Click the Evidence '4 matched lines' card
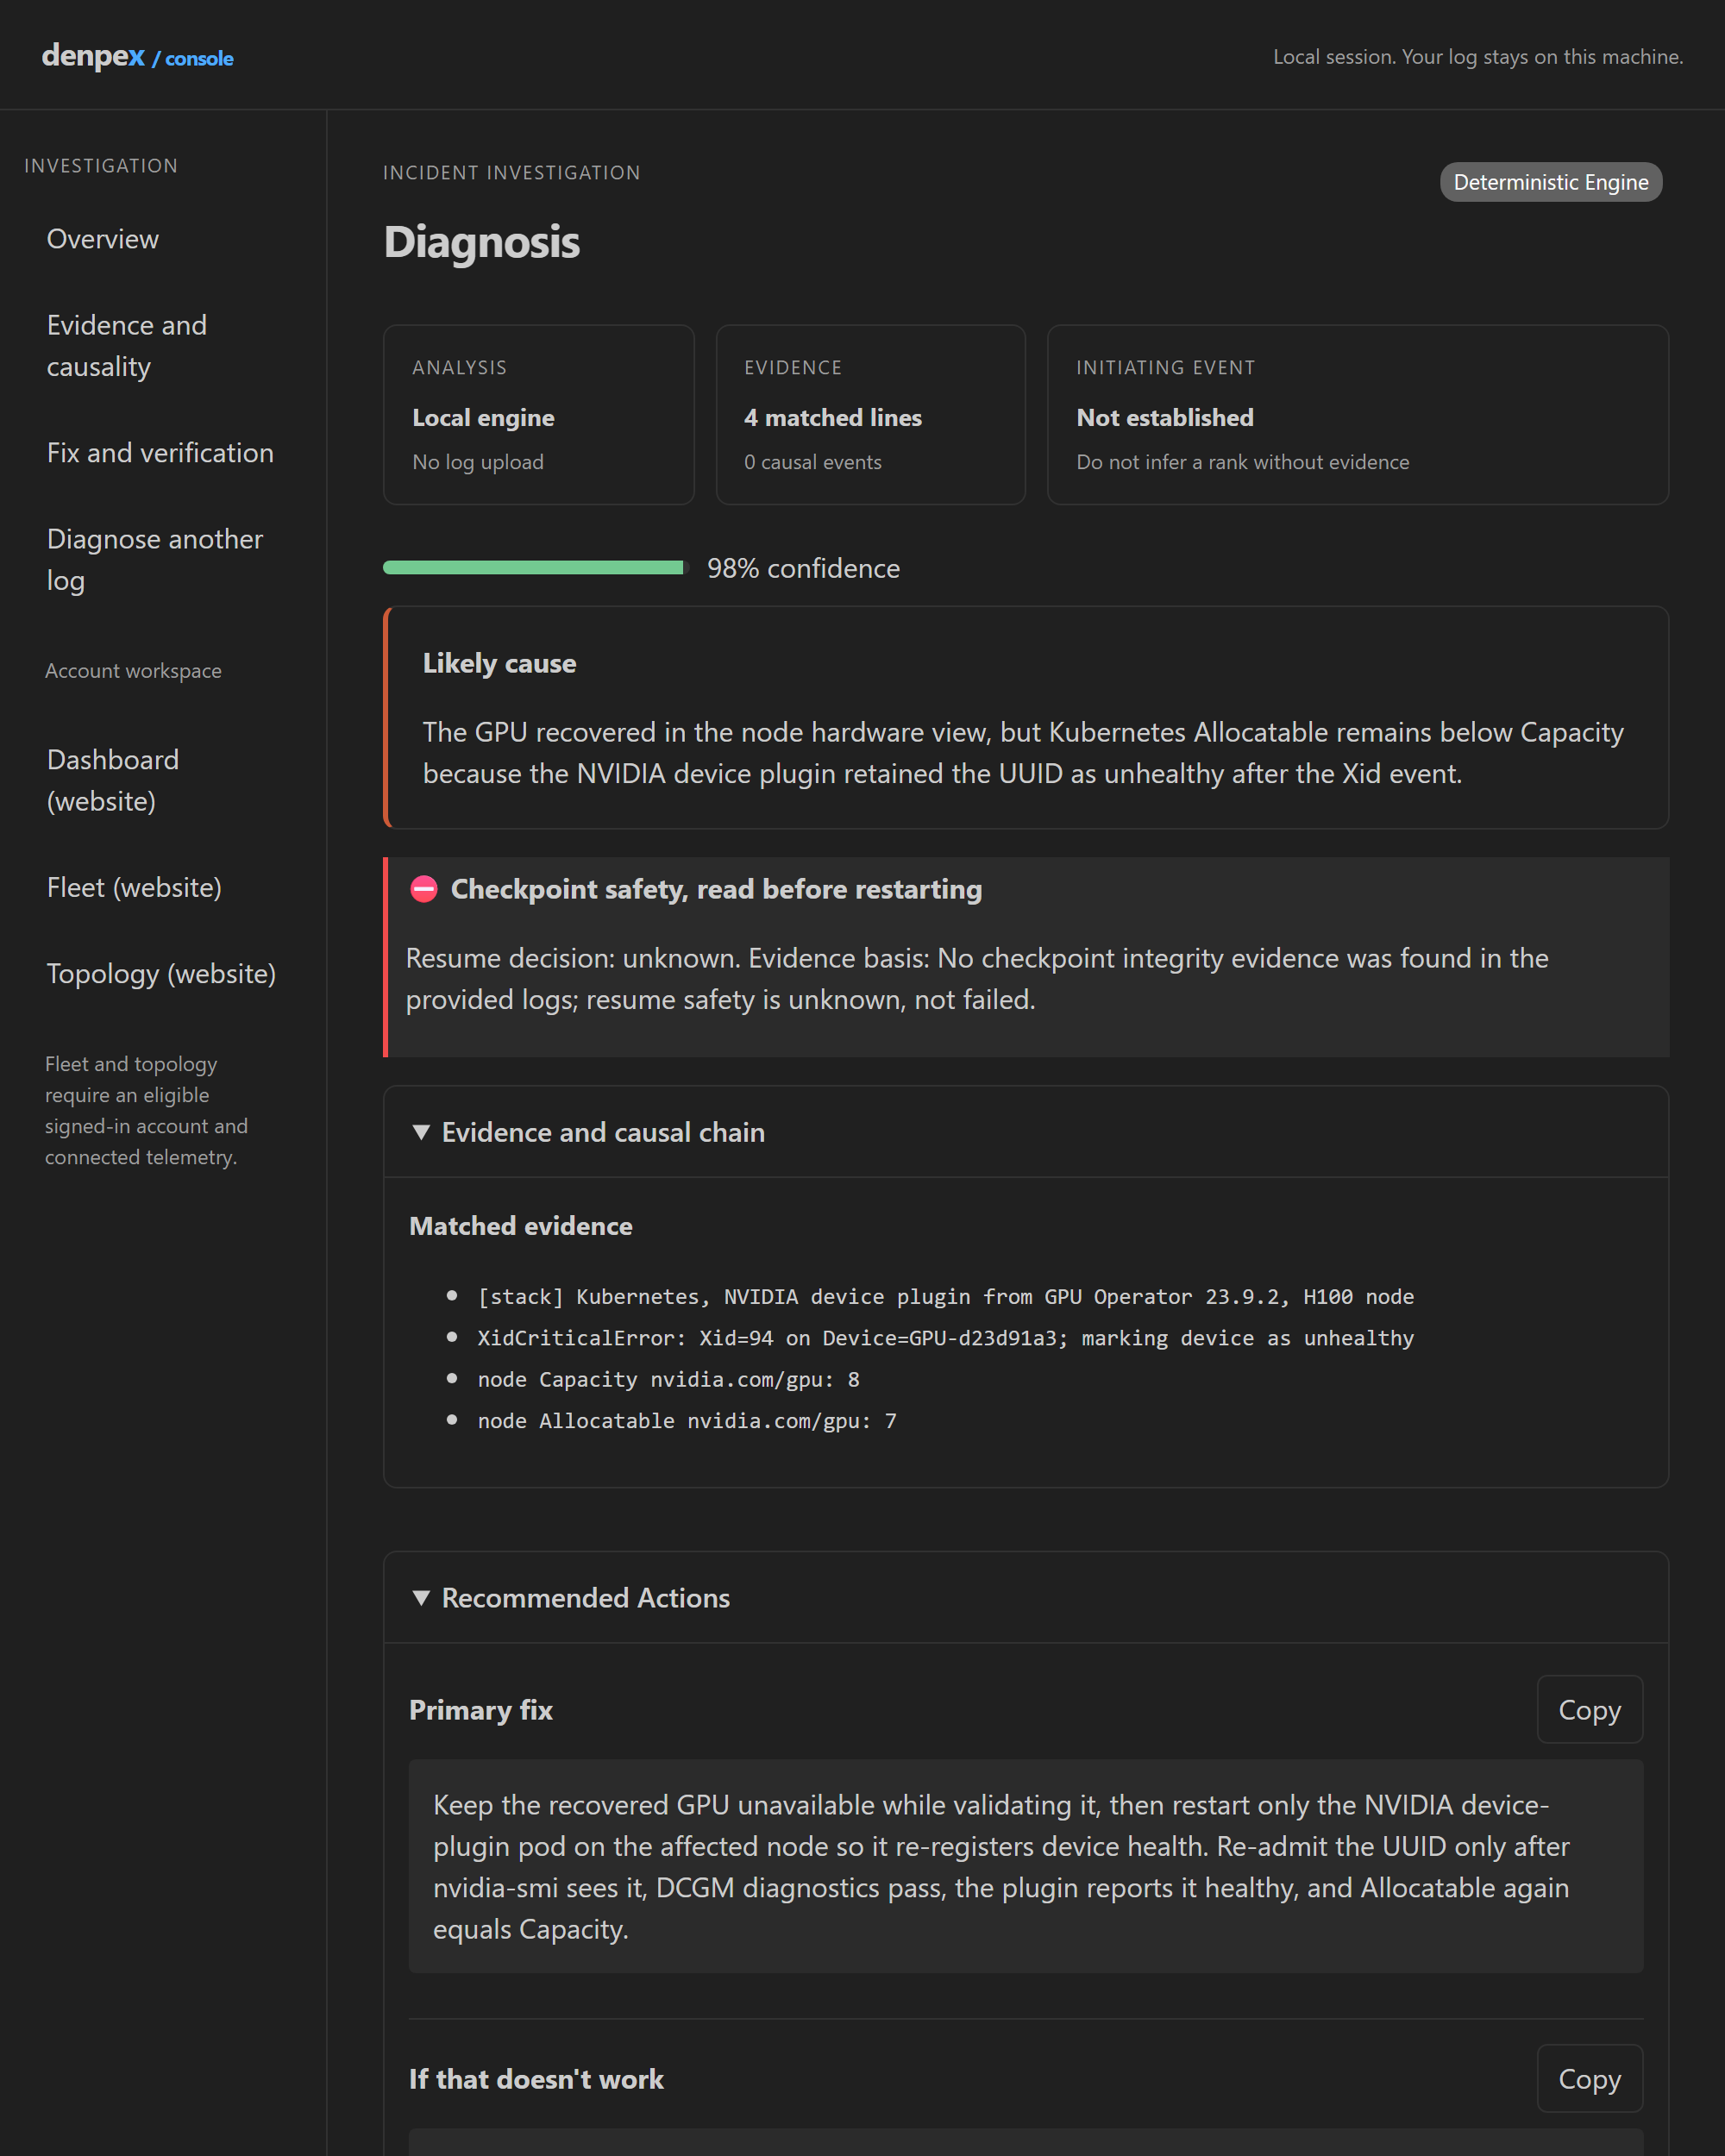The height and width of the screenshot is (2156, 1725). click(x=870, y=414)
